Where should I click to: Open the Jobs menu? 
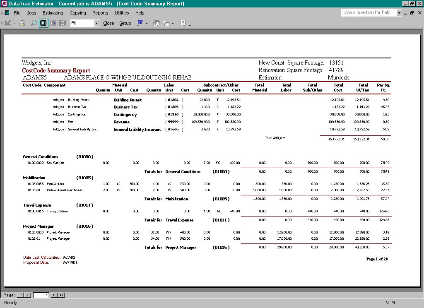coord(31,13)
